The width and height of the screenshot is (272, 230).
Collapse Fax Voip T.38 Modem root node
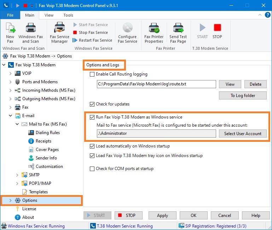[4, 65]
